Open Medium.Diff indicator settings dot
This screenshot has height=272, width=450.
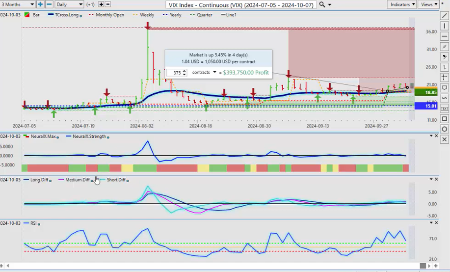(x=92, y=181)
